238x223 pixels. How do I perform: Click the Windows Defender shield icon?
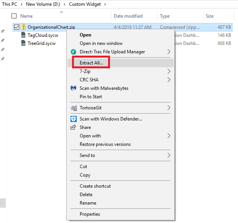click(x=74, y=119)
